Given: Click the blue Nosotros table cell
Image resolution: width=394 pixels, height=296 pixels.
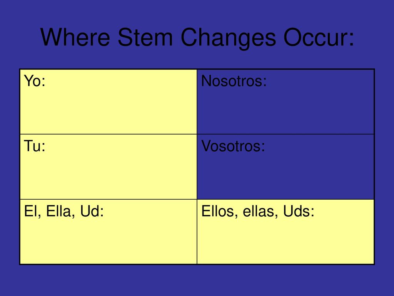Looking at the screenshot, I should pyautogui.click(x=286, y=102).
